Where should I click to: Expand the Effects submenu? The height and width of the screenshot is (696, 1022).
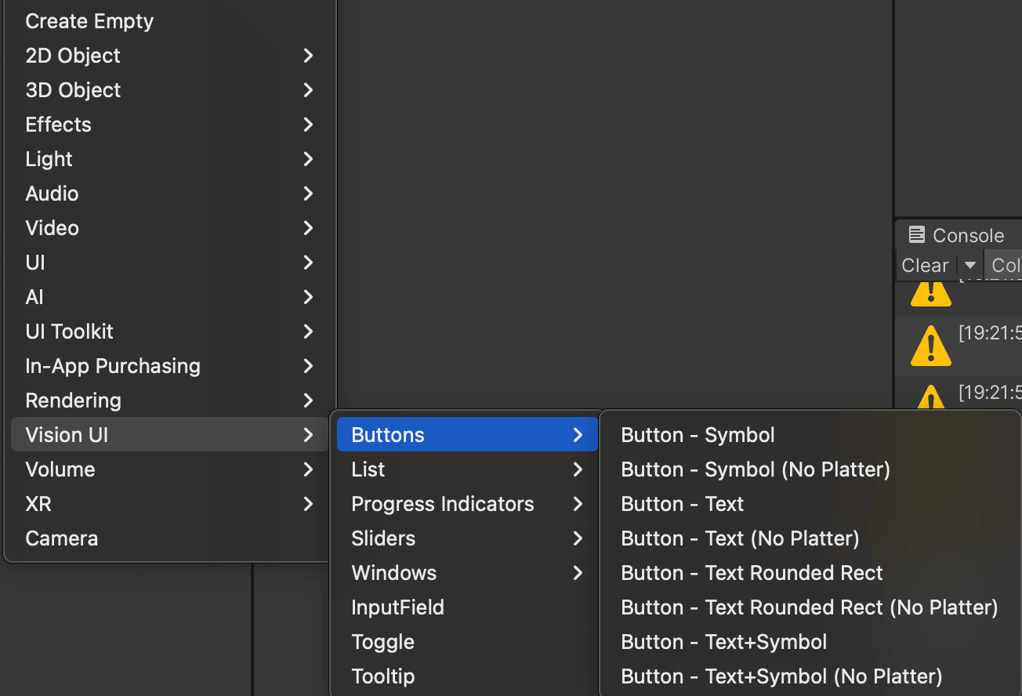[169, 125]
